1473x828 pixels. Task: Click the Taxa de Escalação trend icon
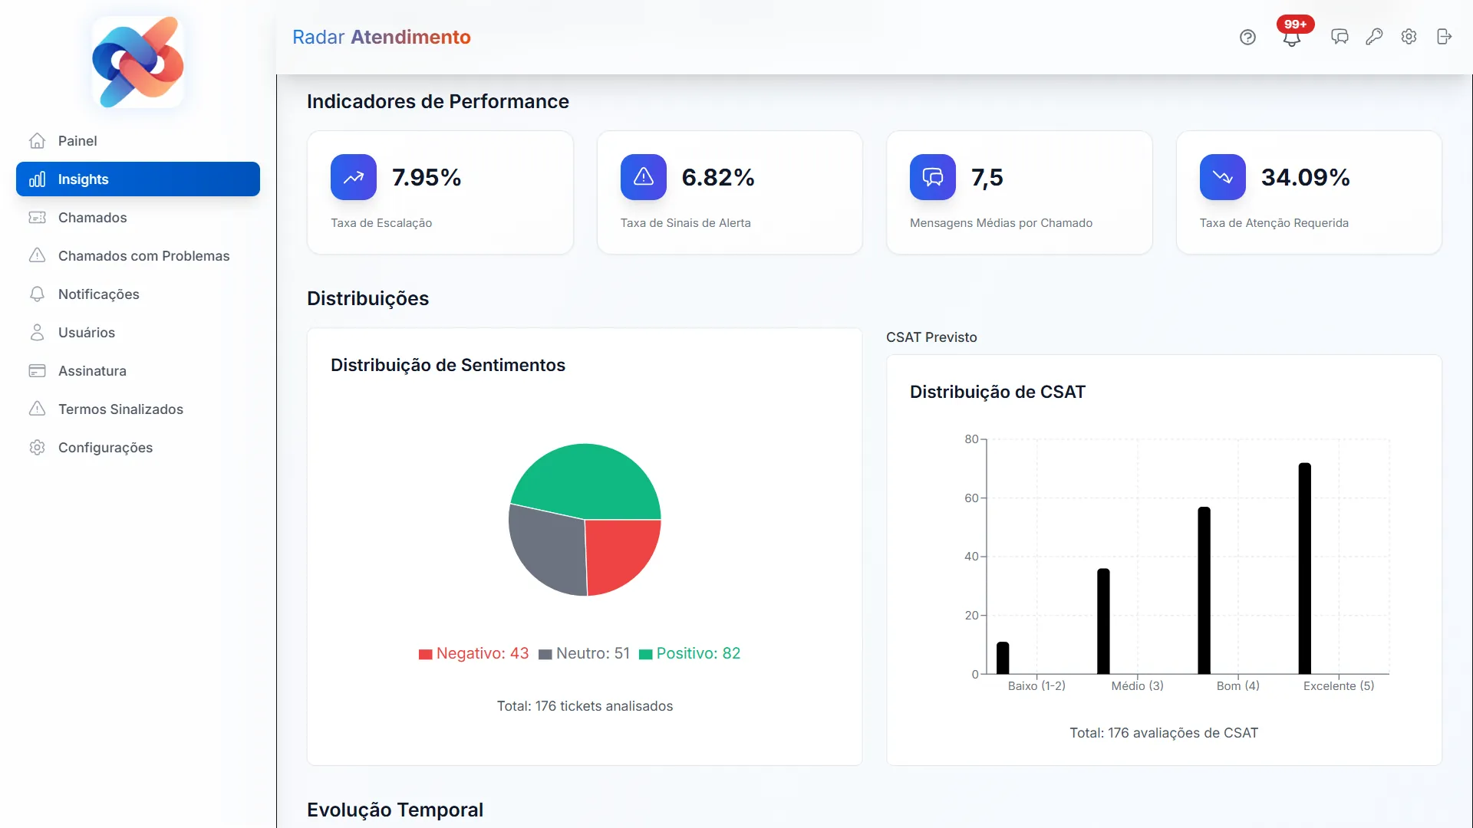point(354,177)
